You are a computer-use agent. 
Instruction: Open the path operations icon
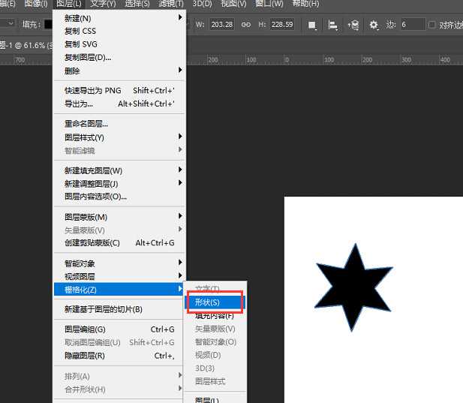click(x=312, y=25)
